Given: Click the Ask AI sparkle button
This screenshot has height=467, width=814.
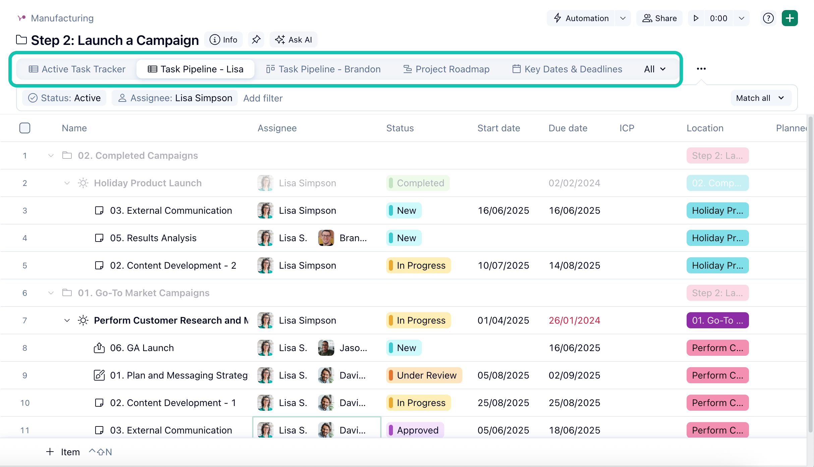Looking at the screenshot, I should pyautogui.click(x=293, y=40).
